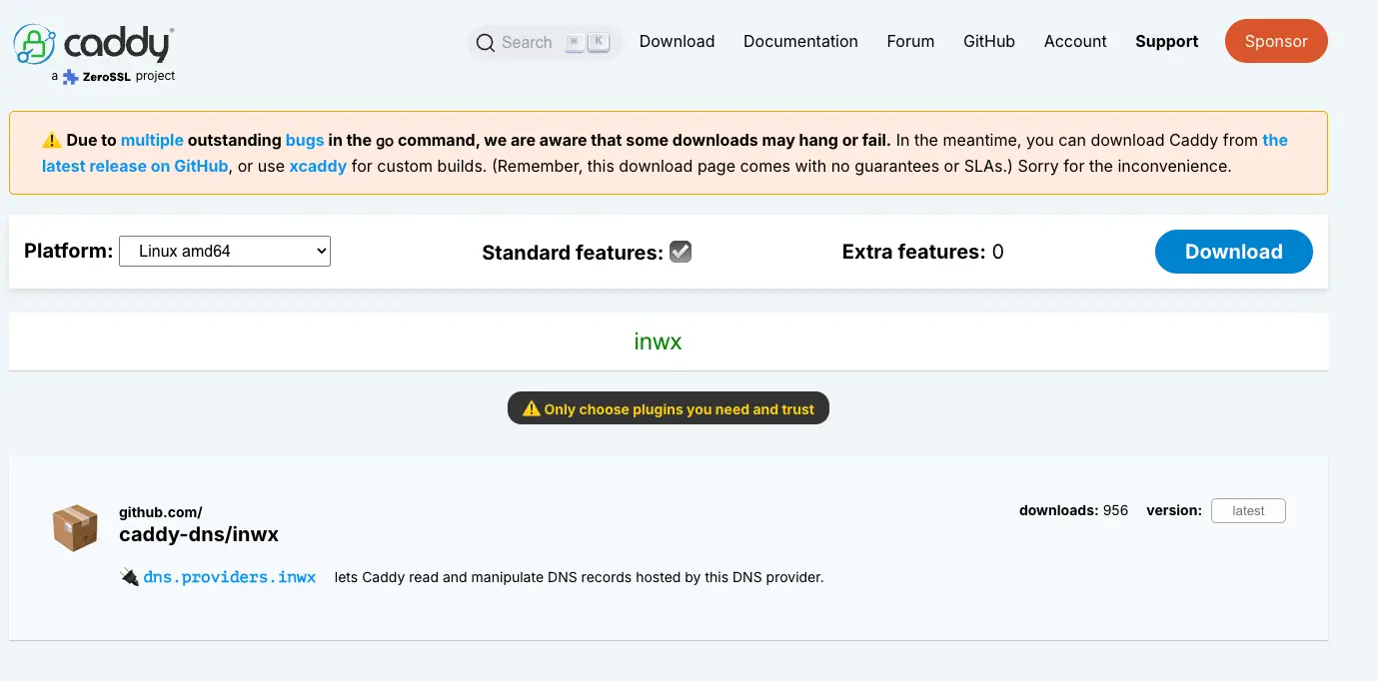Click the keyboard shortcut keys in the search bar

click(x=586, y=42)
